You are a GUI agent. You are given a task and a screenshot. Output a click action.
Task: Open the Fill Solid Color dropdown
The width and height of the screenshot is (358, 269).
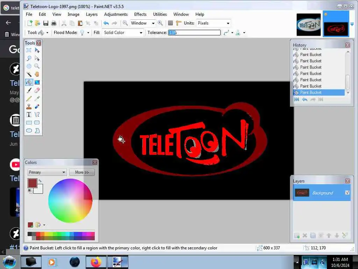click(x=141, y=33)
